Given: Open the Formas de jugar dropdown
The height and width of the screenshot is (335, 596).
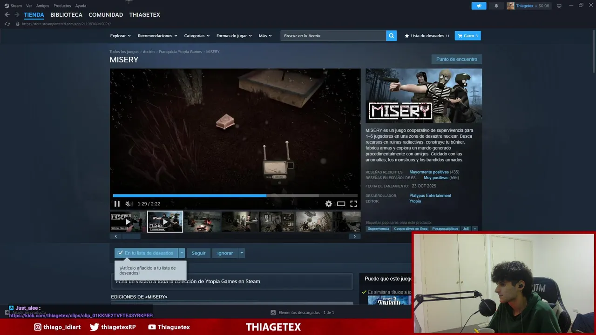Looking at the screenshot, I should point(234,36).
